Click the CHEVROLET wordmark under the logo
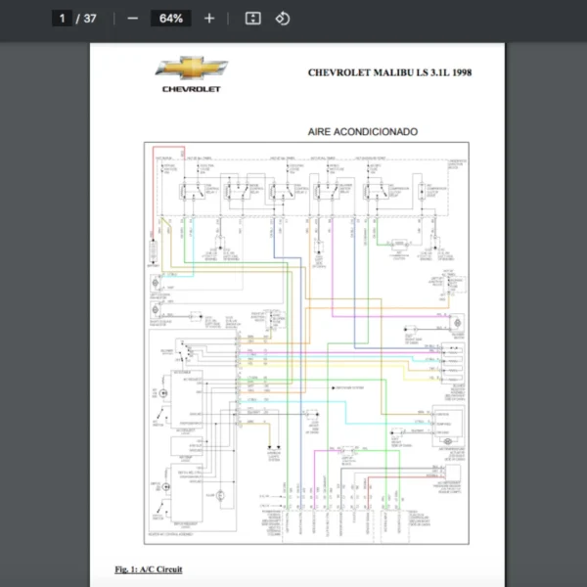The width and height of the screenshot is (587, 587). point(191,89)
